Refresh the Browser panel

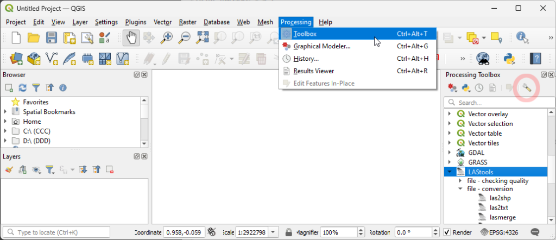23,87
